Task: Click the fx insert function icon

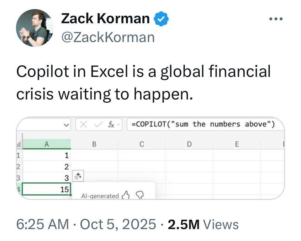Action: [110, 125]
